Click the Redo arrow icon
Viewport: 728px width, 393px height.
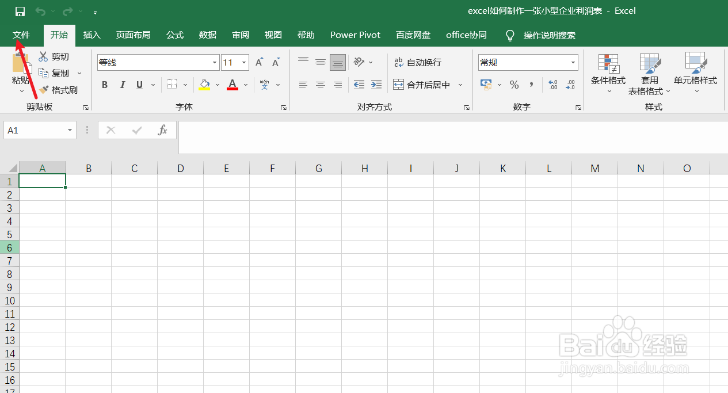[67, 12]
